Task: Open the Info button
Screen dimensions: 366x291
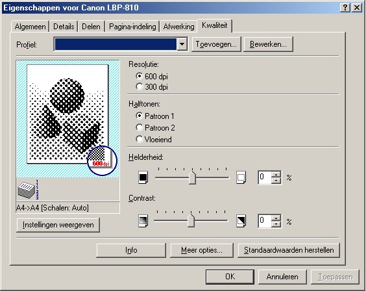Action: click(131, 250)
